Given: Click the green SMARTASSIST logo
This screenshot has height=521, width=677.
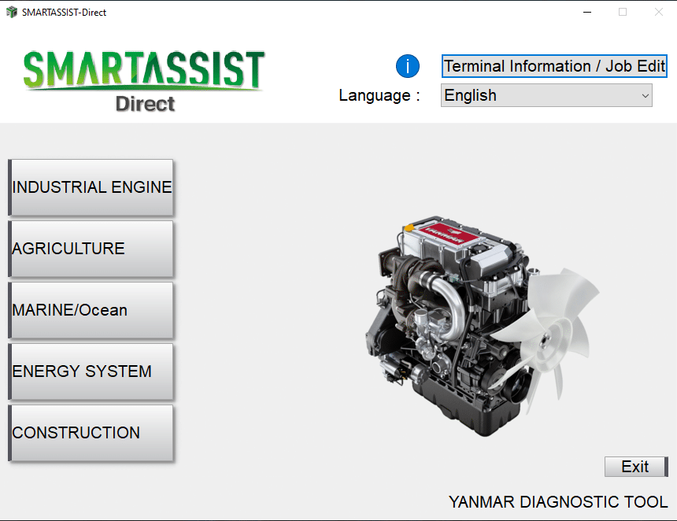Looking at the screenshot, I should coord(144,71).
